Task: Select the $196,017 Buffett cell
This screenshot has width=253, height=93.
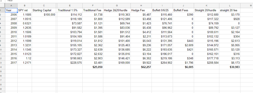Action: [x=162, y=54]
